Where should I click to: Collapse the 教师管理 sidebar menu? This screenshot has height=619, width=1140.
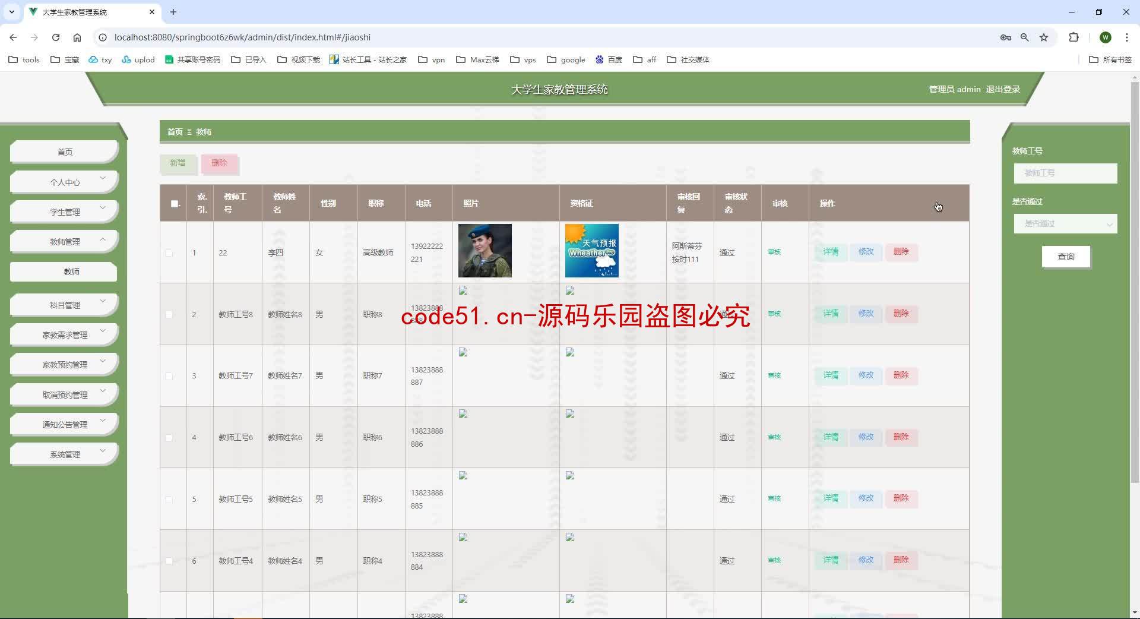tap(64, 241)
